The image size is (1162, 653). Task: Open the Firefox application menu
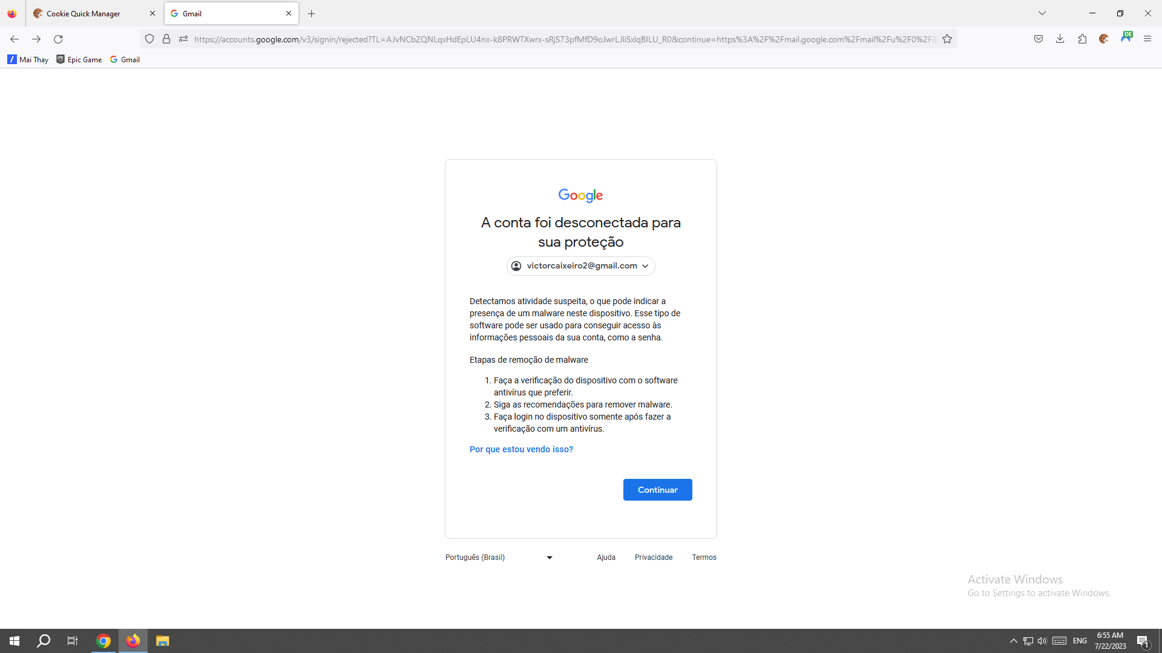tap(1147, 39)
